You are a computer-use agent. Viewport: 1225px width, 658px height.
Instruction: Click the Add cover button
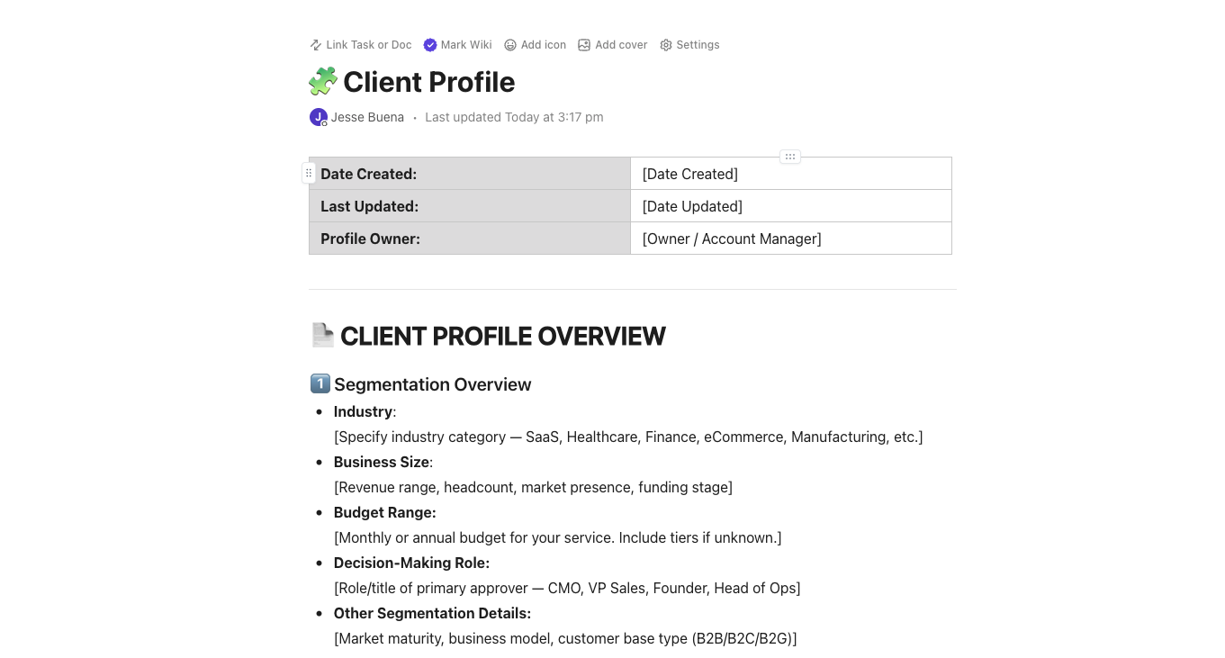[621, 45]
